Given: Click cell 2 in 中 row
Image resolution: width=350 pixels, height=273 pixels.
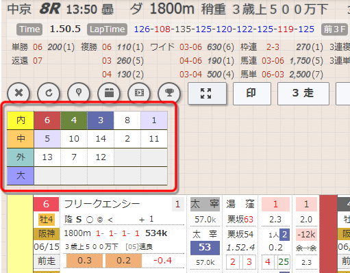Looking at the screenshot, I should (x=127, y=139).
